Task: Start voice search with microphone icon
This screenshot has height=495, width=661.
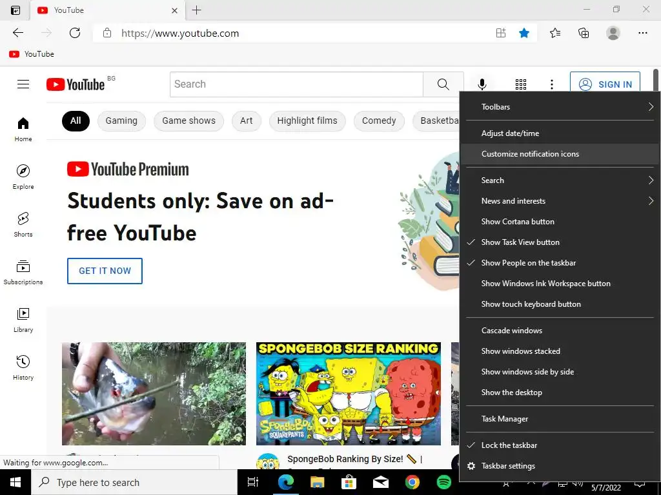Action: [482, 84]
